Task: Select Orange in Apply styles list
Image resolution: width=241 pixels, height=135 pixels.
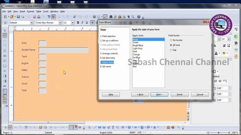Action: tap(148, 54)
